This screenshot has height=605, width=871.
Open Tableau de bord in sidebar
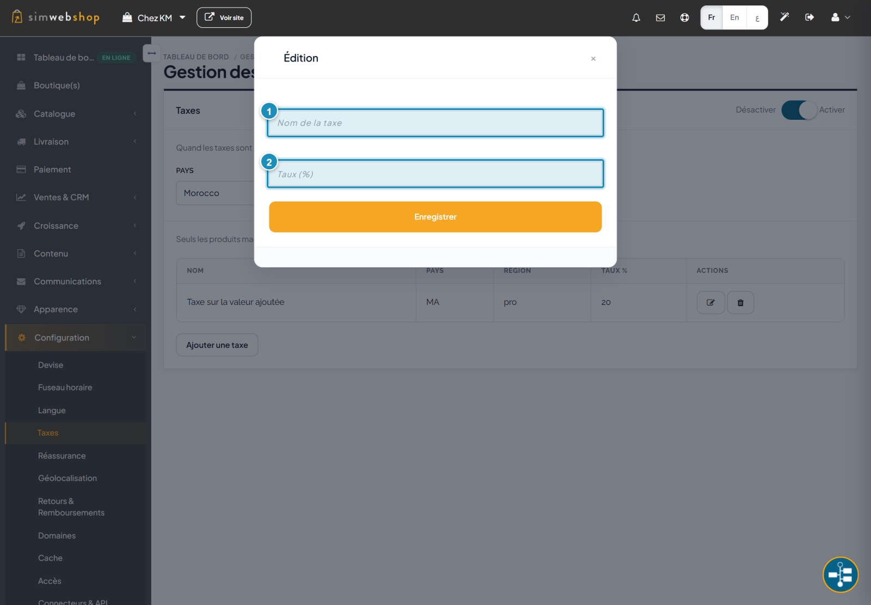point(64,57)
